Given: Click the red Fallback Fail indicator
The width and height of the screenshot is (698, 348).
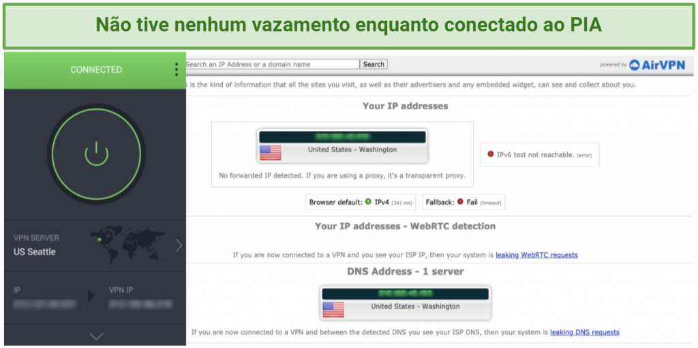Looking at the screenshot, I should click(x=460, y=202).
